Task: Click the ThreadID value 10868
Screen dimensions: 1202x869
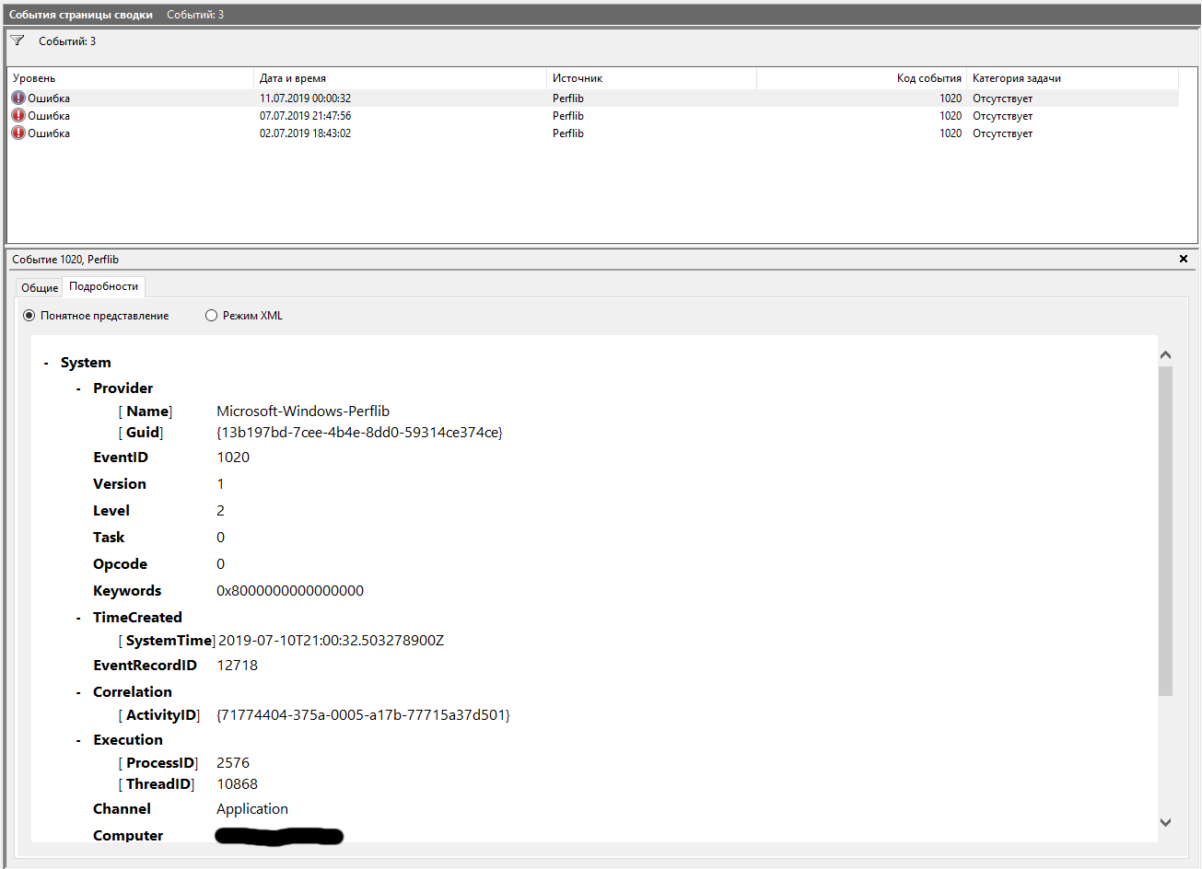Action: pos(238,784)
